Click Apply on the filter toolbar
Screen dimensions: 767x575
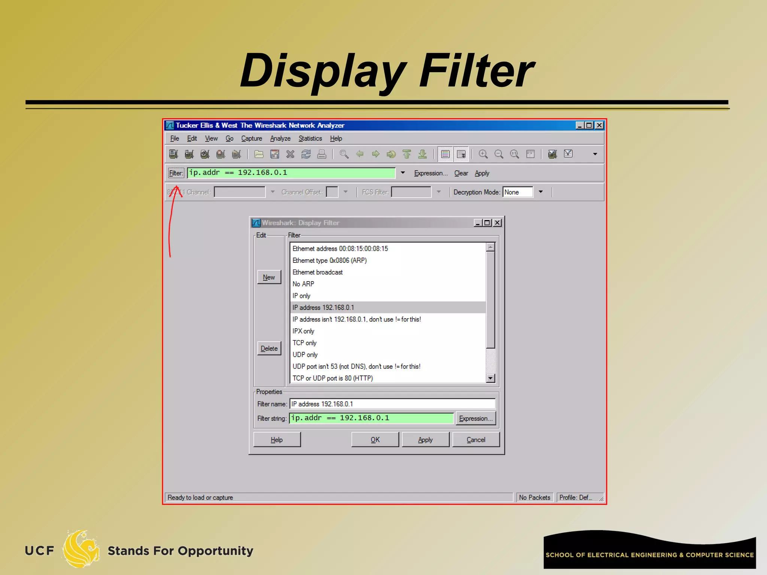tap(482, 173)
